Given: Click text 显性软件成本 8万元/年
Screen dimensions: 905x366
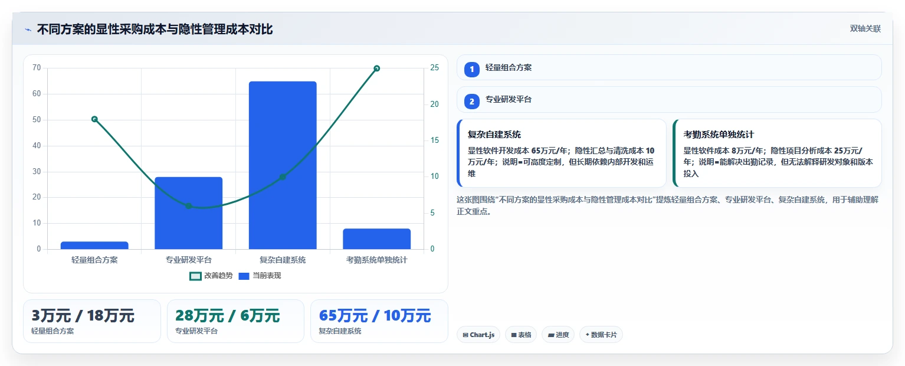Looking at the screenshot, I should 724,151.
